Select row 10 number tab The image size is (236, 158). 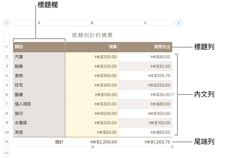click(x=7, y=132)
